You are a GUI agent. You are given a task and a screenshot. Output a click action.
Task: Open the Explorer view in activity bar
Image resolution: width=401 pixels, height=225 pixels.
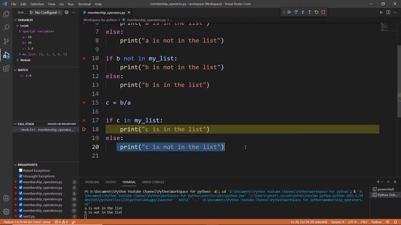pyautogui.click(x=6, y=14)
